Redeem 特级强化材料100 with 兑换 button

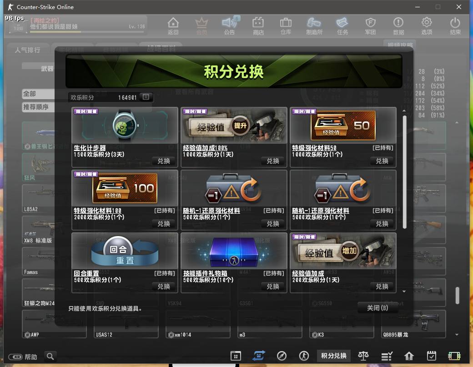[164, 224]
